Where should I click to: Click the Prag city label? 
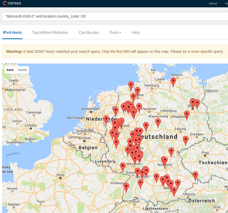pyautogui.click(x=205, y=153)
